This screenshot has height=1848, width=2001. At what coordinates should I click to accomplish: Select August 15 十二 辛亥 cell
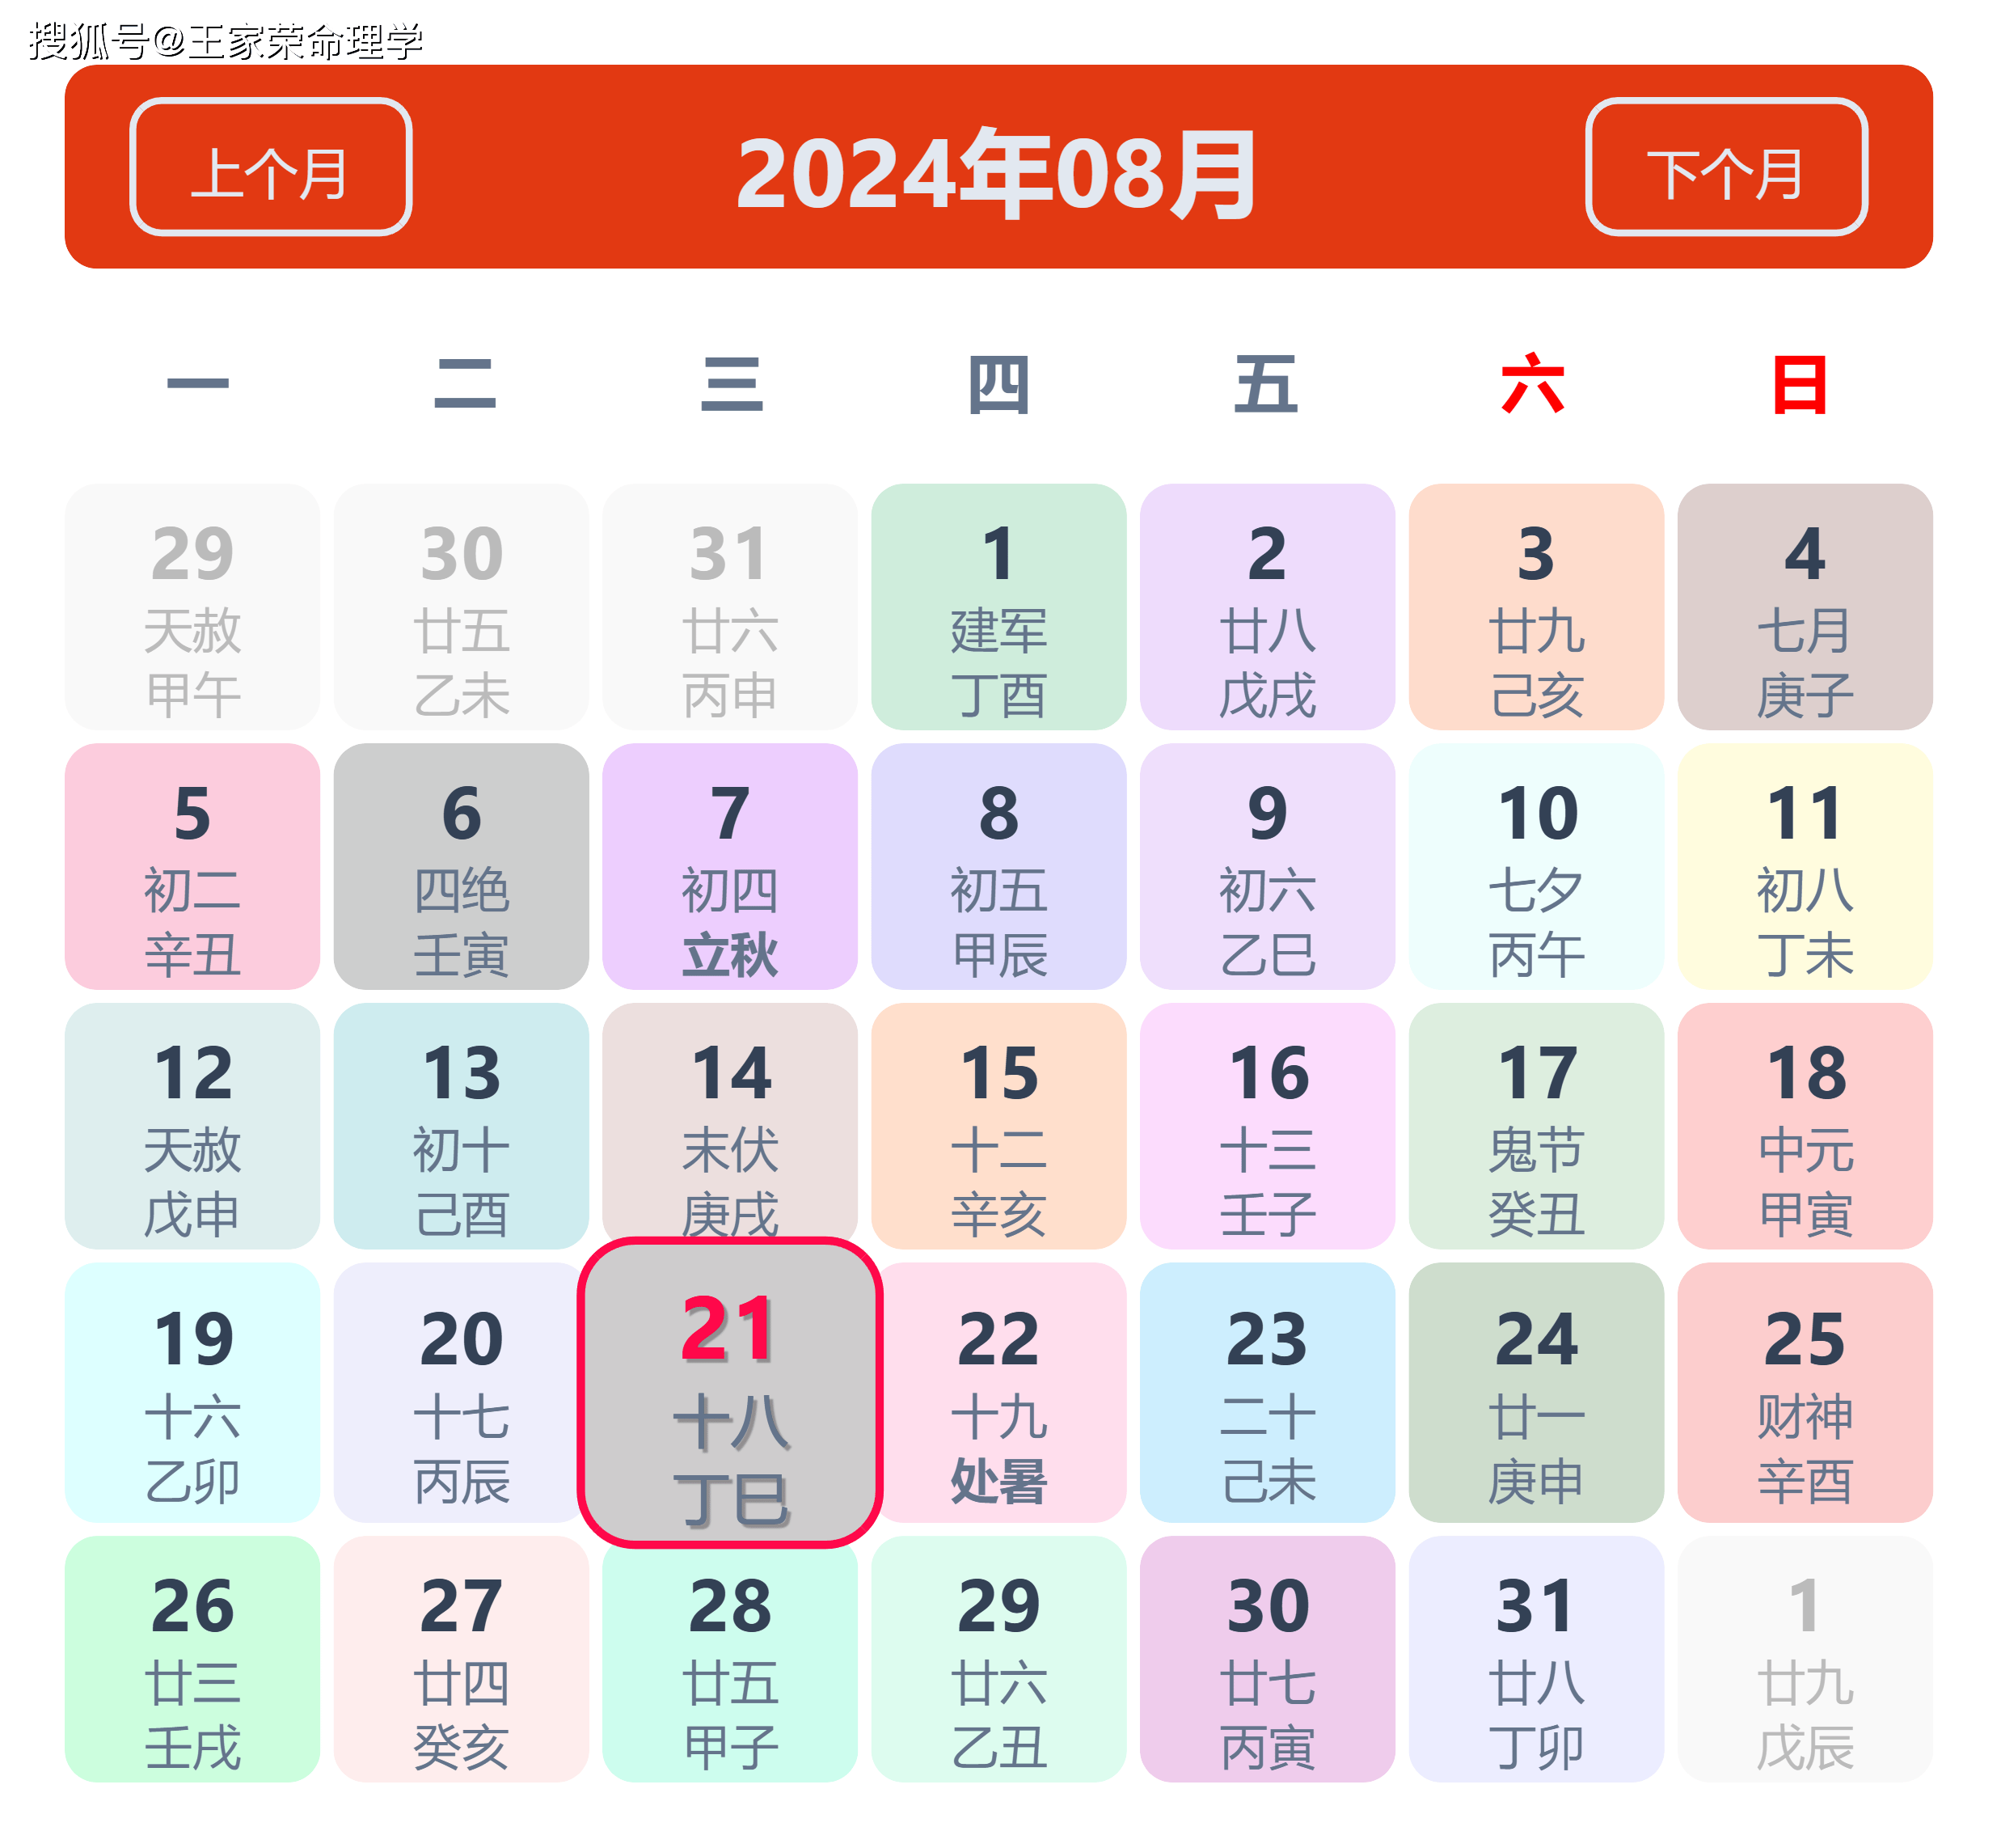click(998, 1126)
